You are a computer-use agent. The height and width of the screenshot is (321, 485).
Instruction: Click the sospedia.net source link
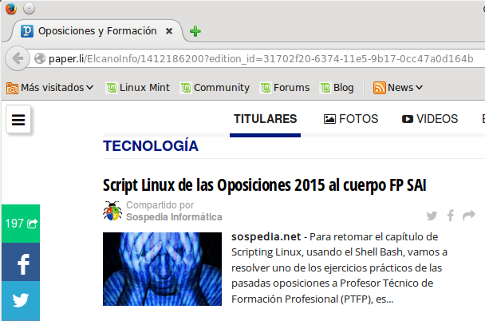(x=266, y=237)
